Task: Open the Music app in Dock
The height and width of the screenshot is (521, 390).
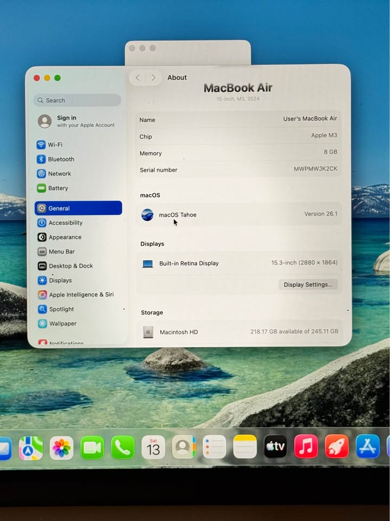Action: (x=306, y=447)
